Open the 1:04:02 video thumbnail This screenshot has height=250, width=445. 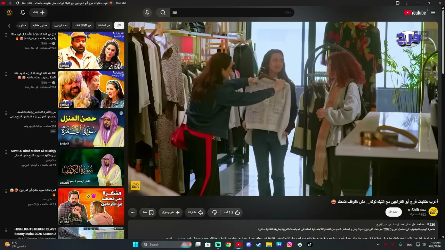91,50
